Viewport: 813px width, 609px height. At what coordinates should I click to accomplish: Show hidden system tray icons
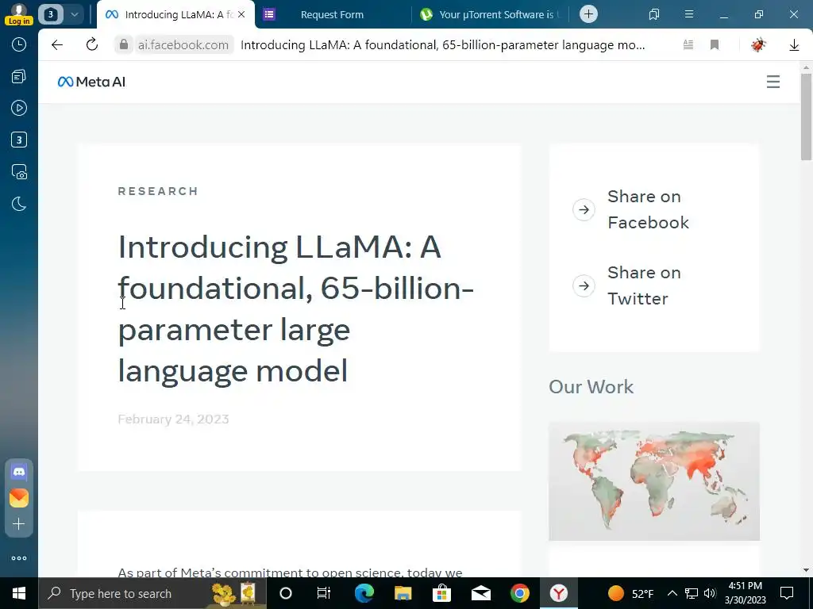click(x=672, y=593)
